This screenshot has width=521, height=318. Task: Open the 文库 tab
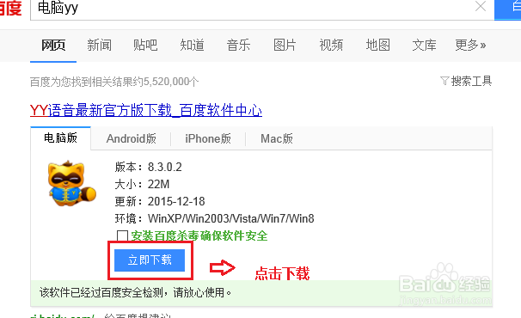tap(425, 46)
